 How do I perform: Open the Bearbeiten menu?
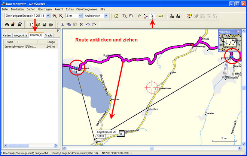17,9
